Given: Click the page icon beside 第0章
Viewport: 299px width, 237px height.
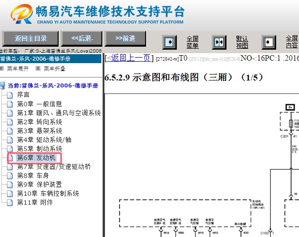Looking at the screenshot, I should [x=10, y=104].
